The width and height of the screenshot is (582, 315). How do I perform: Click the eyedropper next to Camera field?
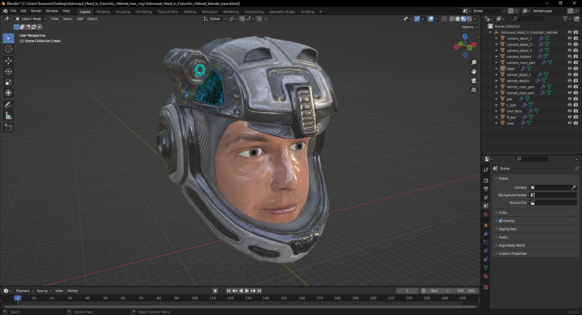[x=574, y=187]
